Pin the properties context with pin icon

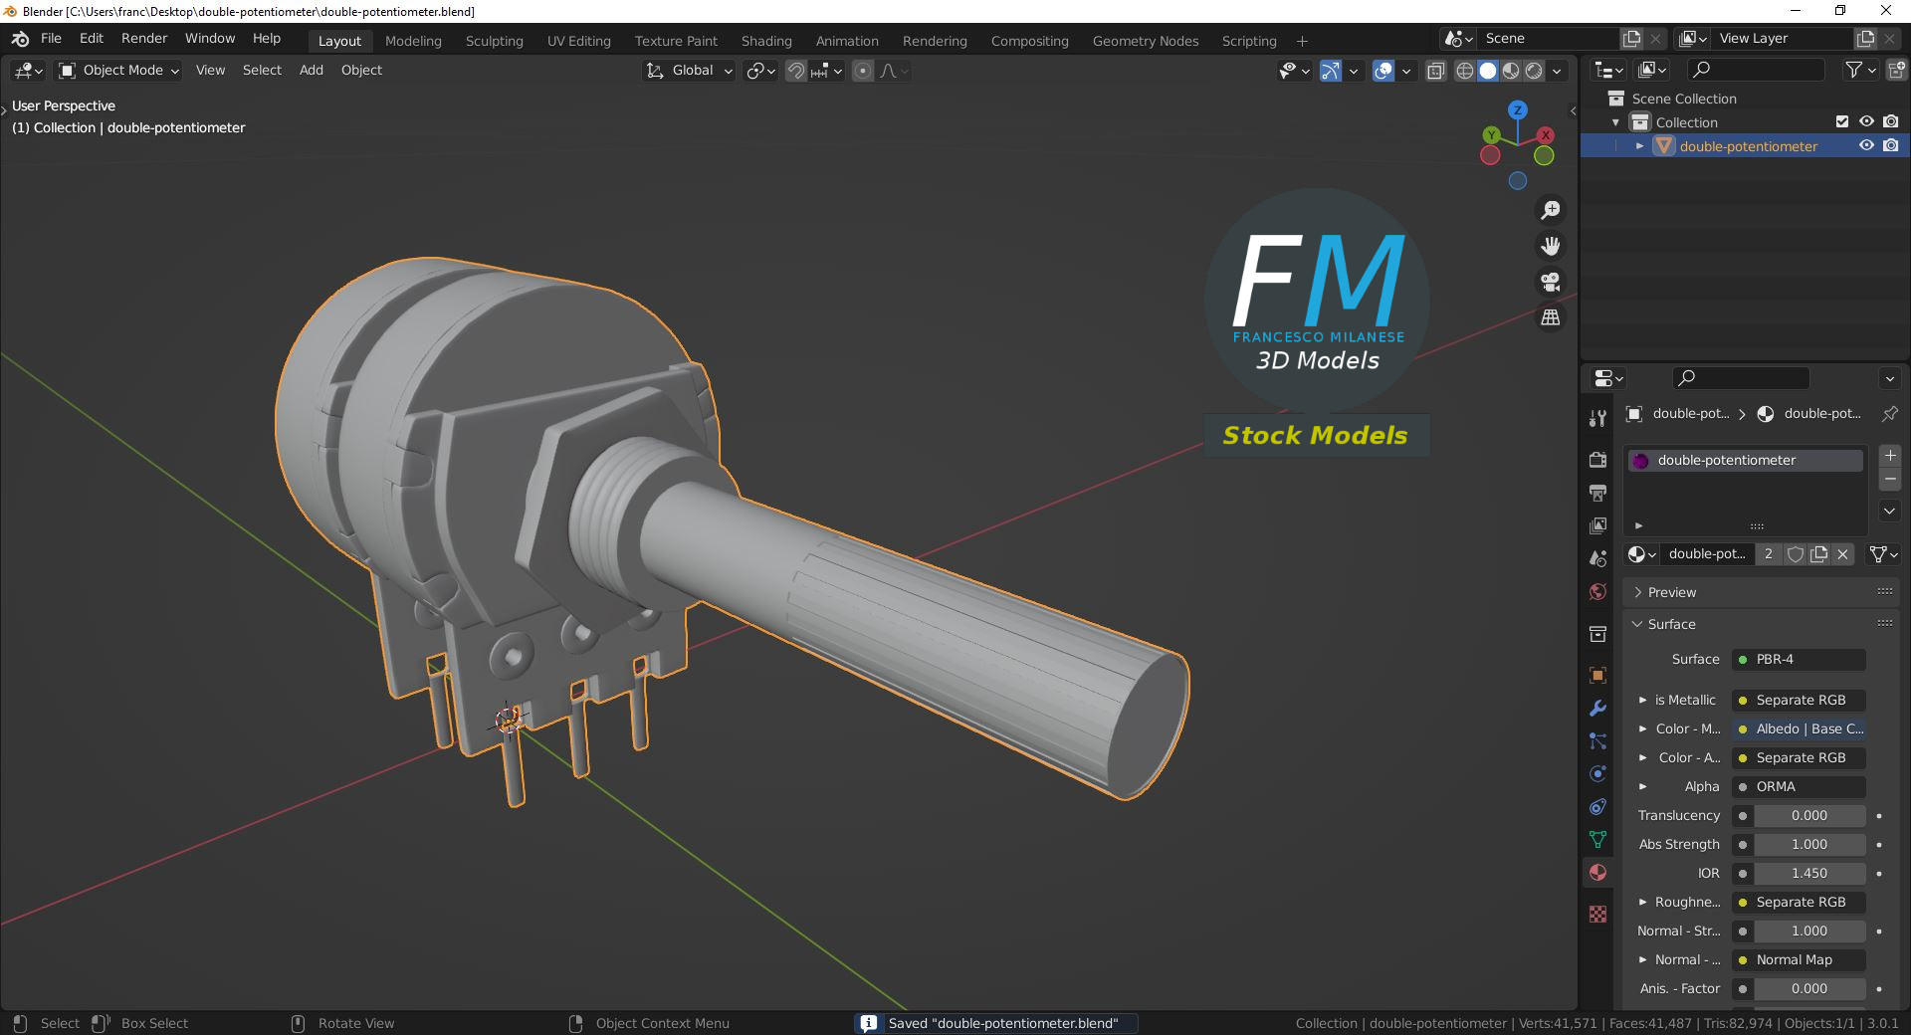coord(1890,413)
